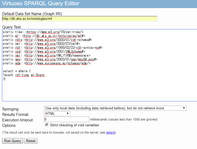Click the 'select * where {' line
197x149 pixels.
coord(17,71)
